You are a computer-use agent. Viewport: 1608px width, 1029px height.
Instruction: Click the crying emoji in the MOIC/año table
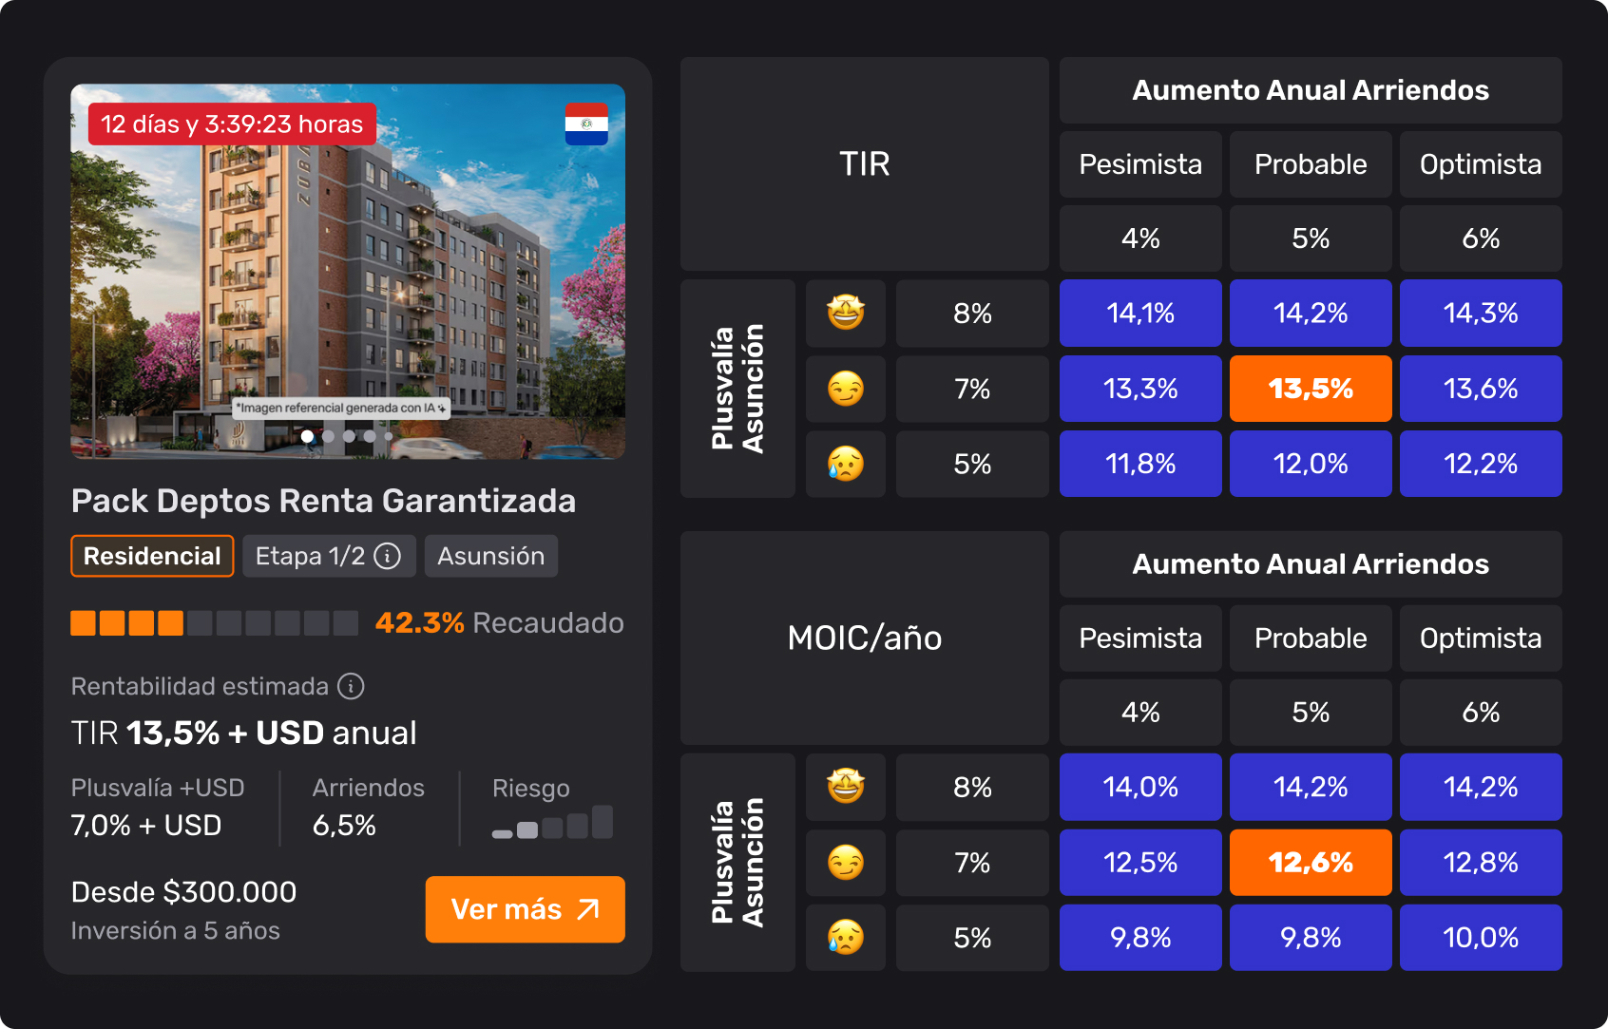(845, 938)
